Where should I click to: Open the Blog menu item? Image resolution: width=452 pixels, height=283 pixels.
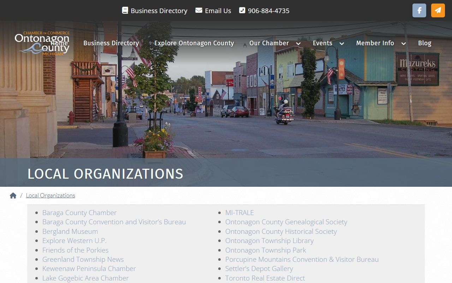[x=424, y=43]
